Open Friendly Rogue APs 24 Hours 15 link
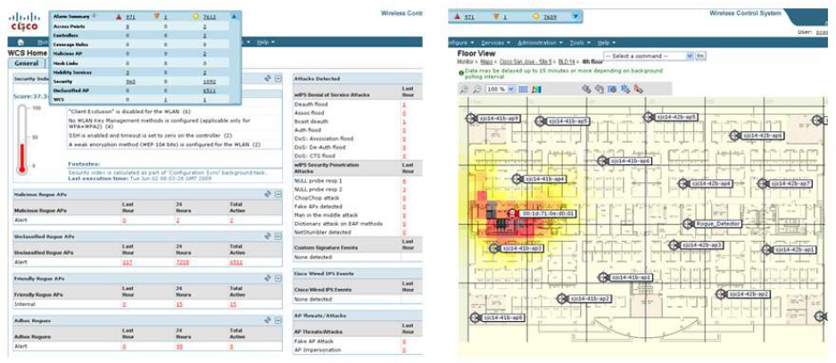The width and height of the screenshot is (836, 363). 179,304
